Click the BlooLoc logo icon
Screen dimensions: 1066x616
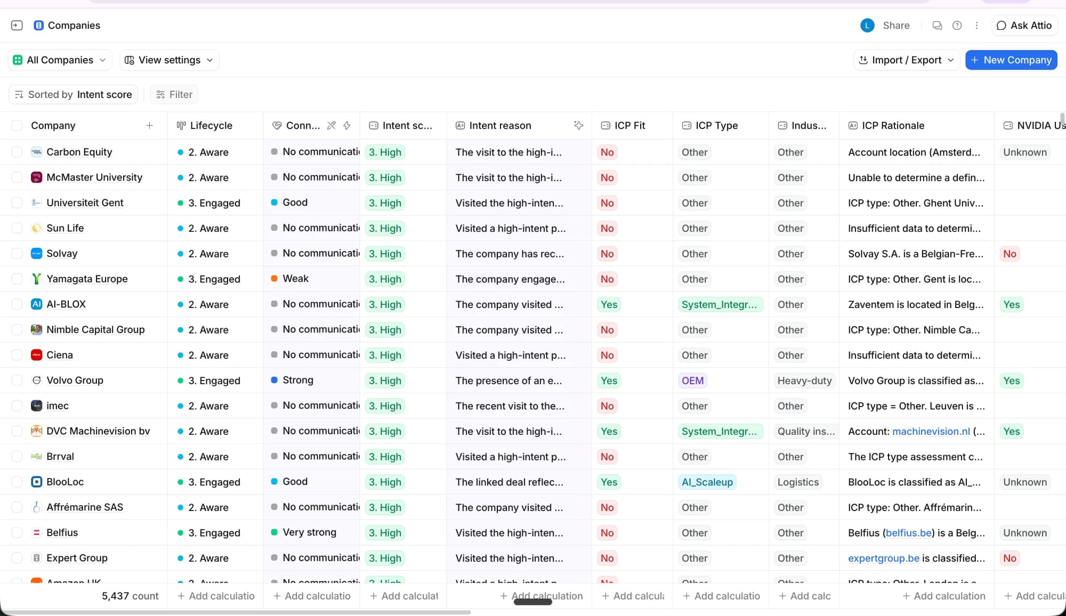tap(36, 482)
